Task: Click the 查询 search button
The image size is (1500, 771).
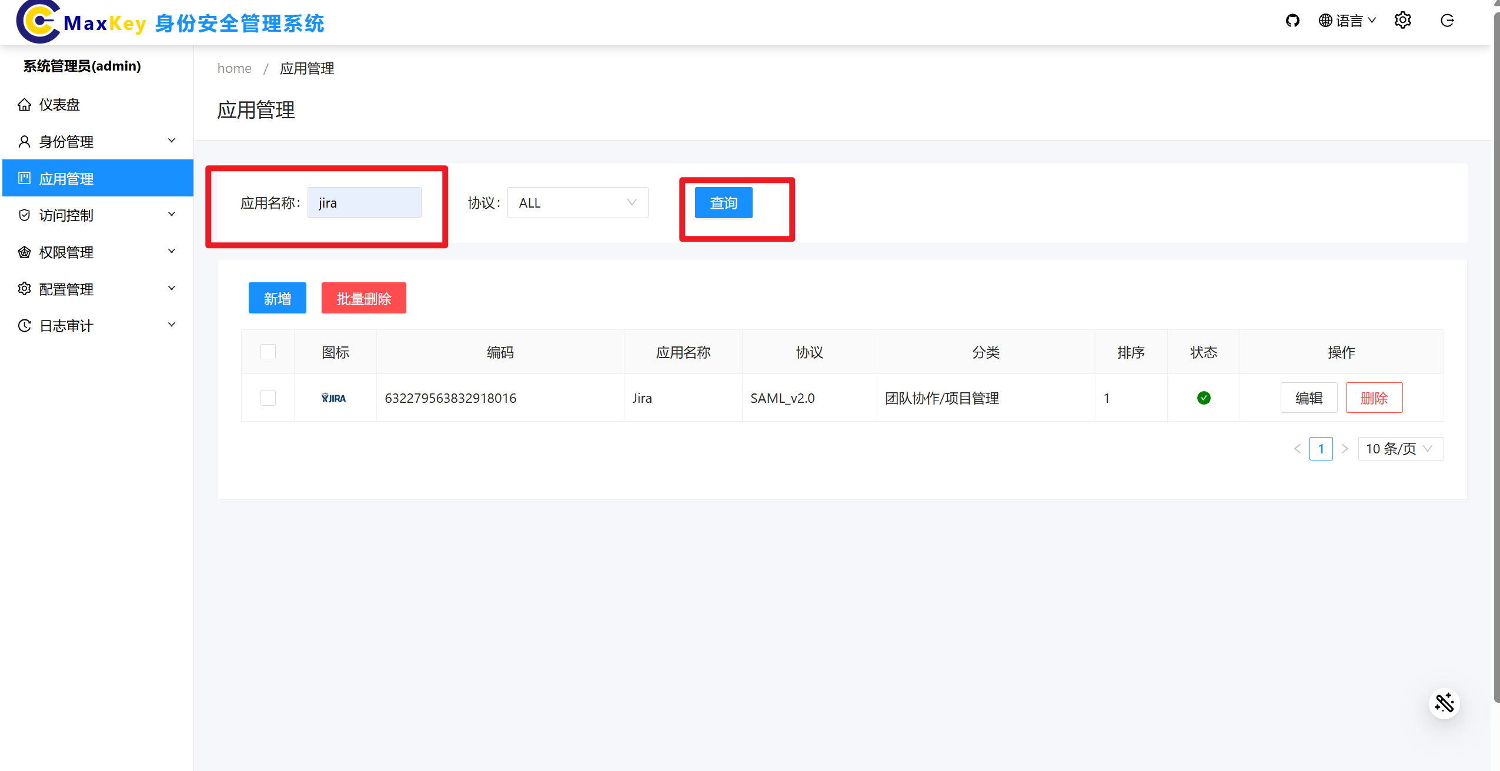Action: [x=723, y=203]
